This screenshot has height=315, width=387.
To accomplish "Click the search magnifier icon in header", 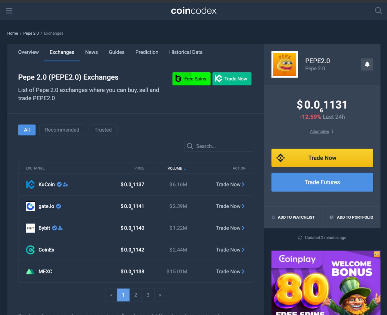I will click(x=378, y=11).
